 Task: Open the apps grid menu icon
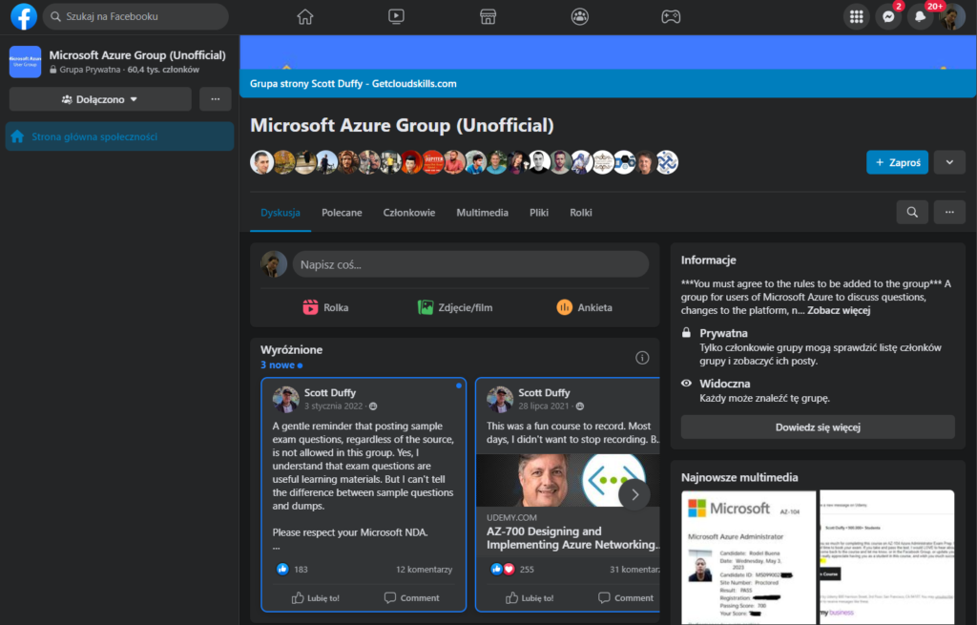[856, 17]
